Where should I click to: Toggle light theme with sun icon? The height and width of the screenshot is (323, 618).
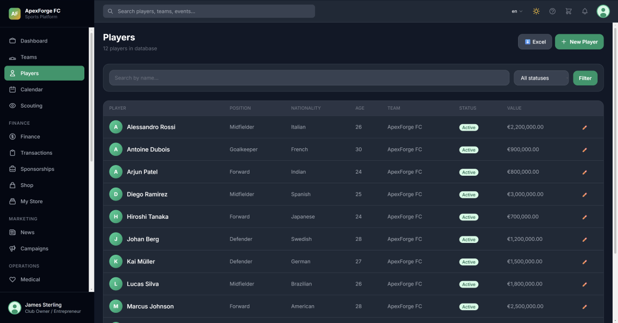pyautogui.click(x=536, y=11)
